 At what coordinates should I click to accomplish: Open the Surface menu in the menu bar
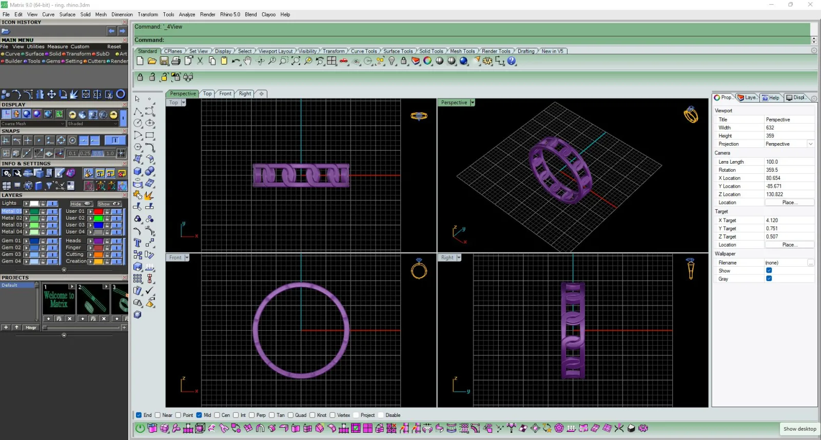[67, 14]
